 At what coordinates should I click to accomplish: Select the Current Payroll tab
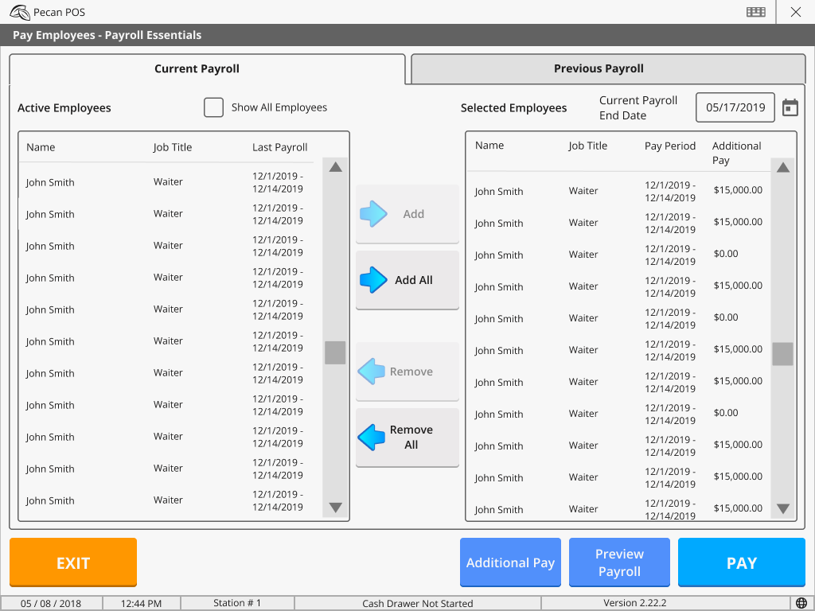coord(197,68)
